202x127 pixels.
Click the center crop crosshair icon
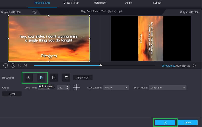[x=76, y=88]
